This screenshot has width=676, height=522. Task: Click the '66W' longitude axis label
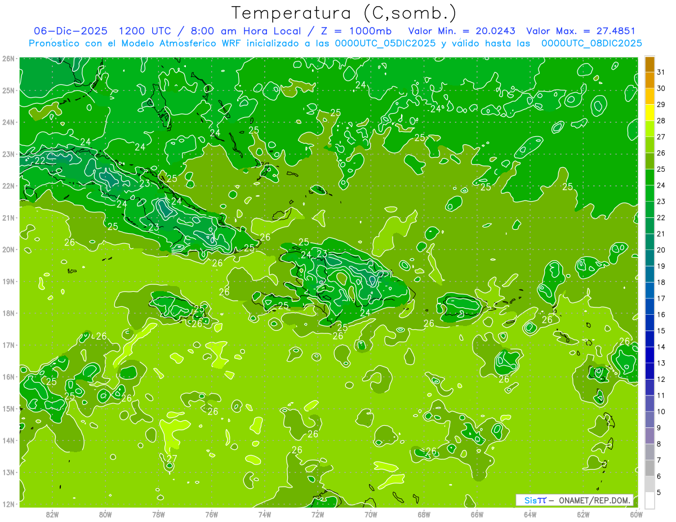tap(477, 514)
